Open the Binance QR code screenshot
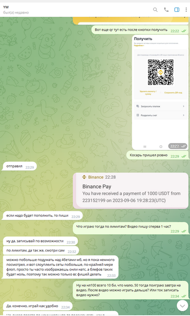Screen dimensions: 190x316 pos(160,92)
